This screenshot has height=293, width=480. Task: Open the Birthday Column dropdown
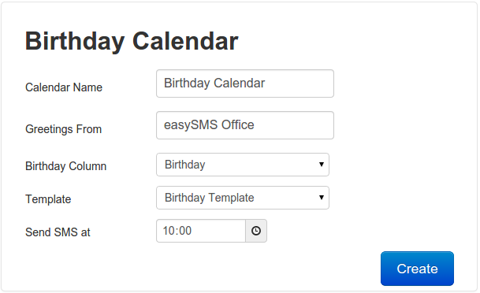pyautogui.click(x=243, y=165)
